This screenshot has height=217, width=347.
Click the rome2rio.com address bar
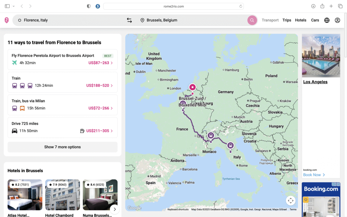(x=173, y=6)
